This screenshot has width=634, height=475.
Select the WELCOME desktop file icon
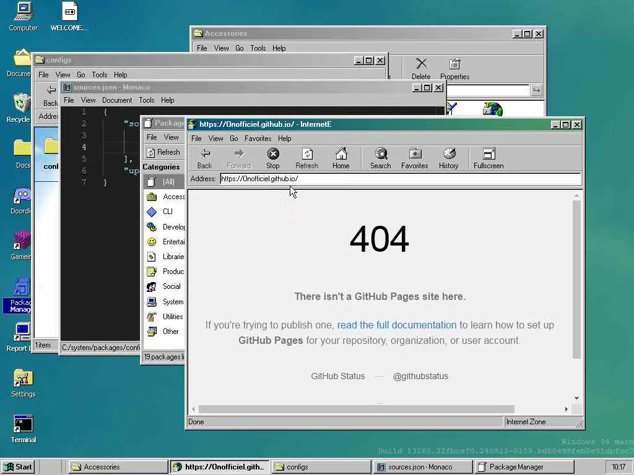(x=69, y=17)
